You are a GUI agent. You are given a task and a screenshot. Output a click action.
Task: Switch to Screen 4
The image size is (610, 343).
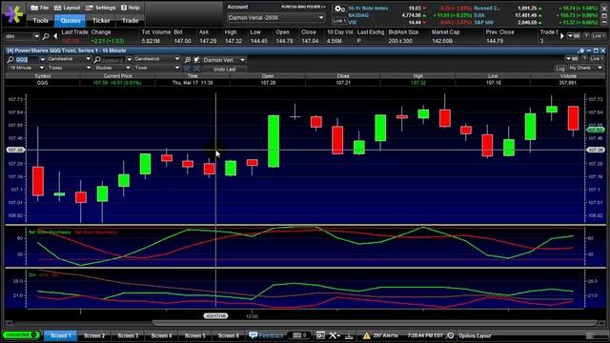pos(161,335)
